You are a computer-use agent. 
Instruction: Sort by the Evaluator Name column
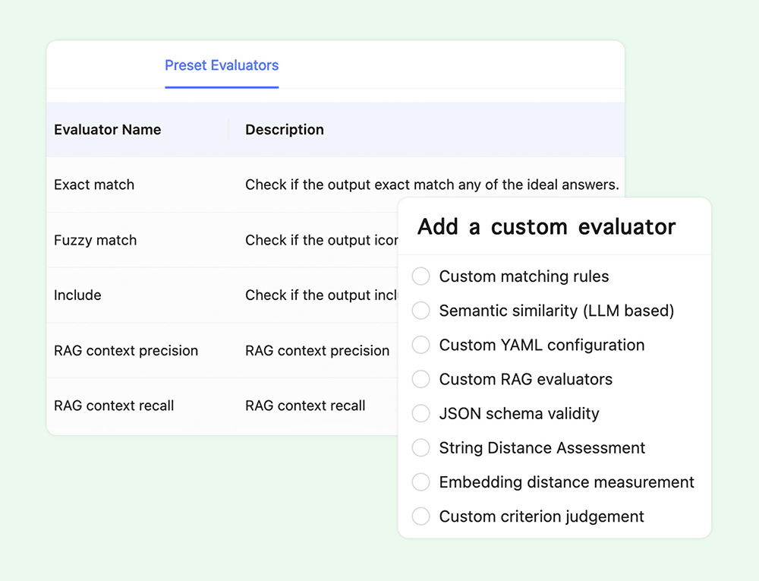coord(107,130)
